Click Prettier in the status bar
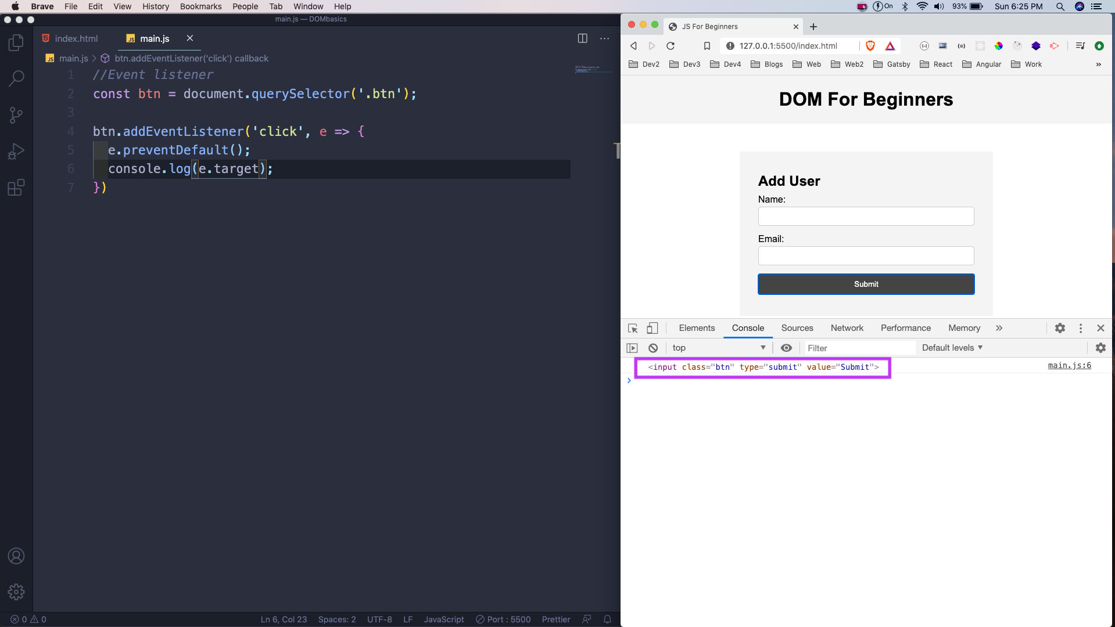The height and width of the screenshot is (627, 1115). click(x=556, y=619)
